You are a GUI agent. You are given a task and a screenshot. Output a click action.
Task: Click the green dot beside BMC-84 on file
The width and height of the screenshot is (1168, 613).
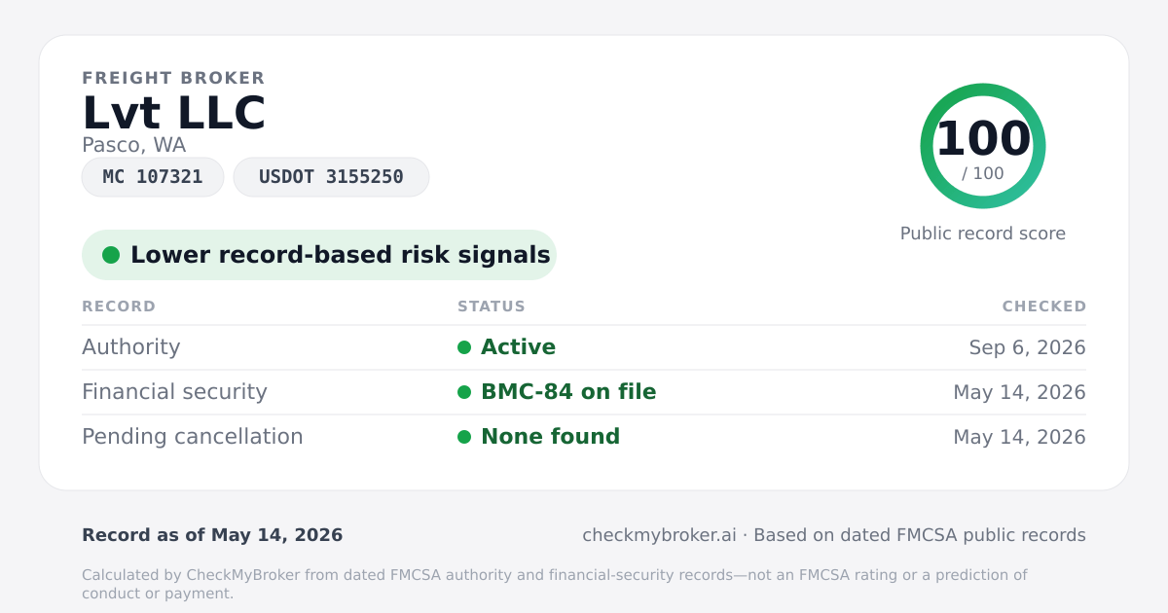[464, 392]
